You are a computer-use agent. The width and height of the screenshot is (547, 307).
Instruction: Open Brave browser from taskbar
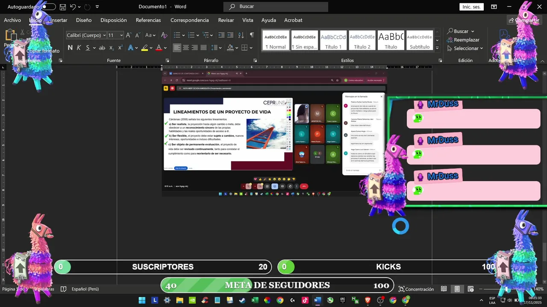coord(368,300)
